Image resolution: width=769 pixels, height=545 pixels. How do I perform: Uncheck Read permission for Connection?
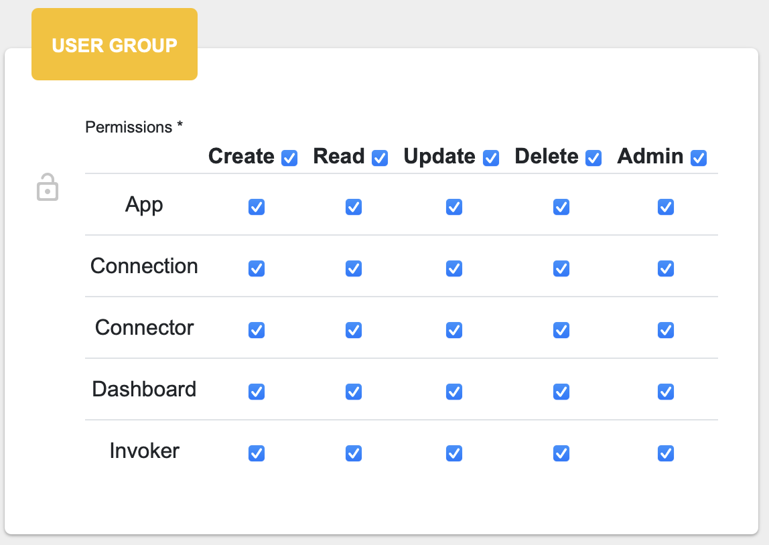point(354,268)
